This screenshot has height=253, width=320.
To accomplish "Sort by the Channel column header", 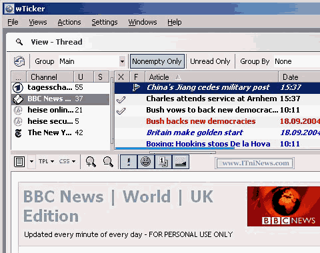I will (50, 77).
